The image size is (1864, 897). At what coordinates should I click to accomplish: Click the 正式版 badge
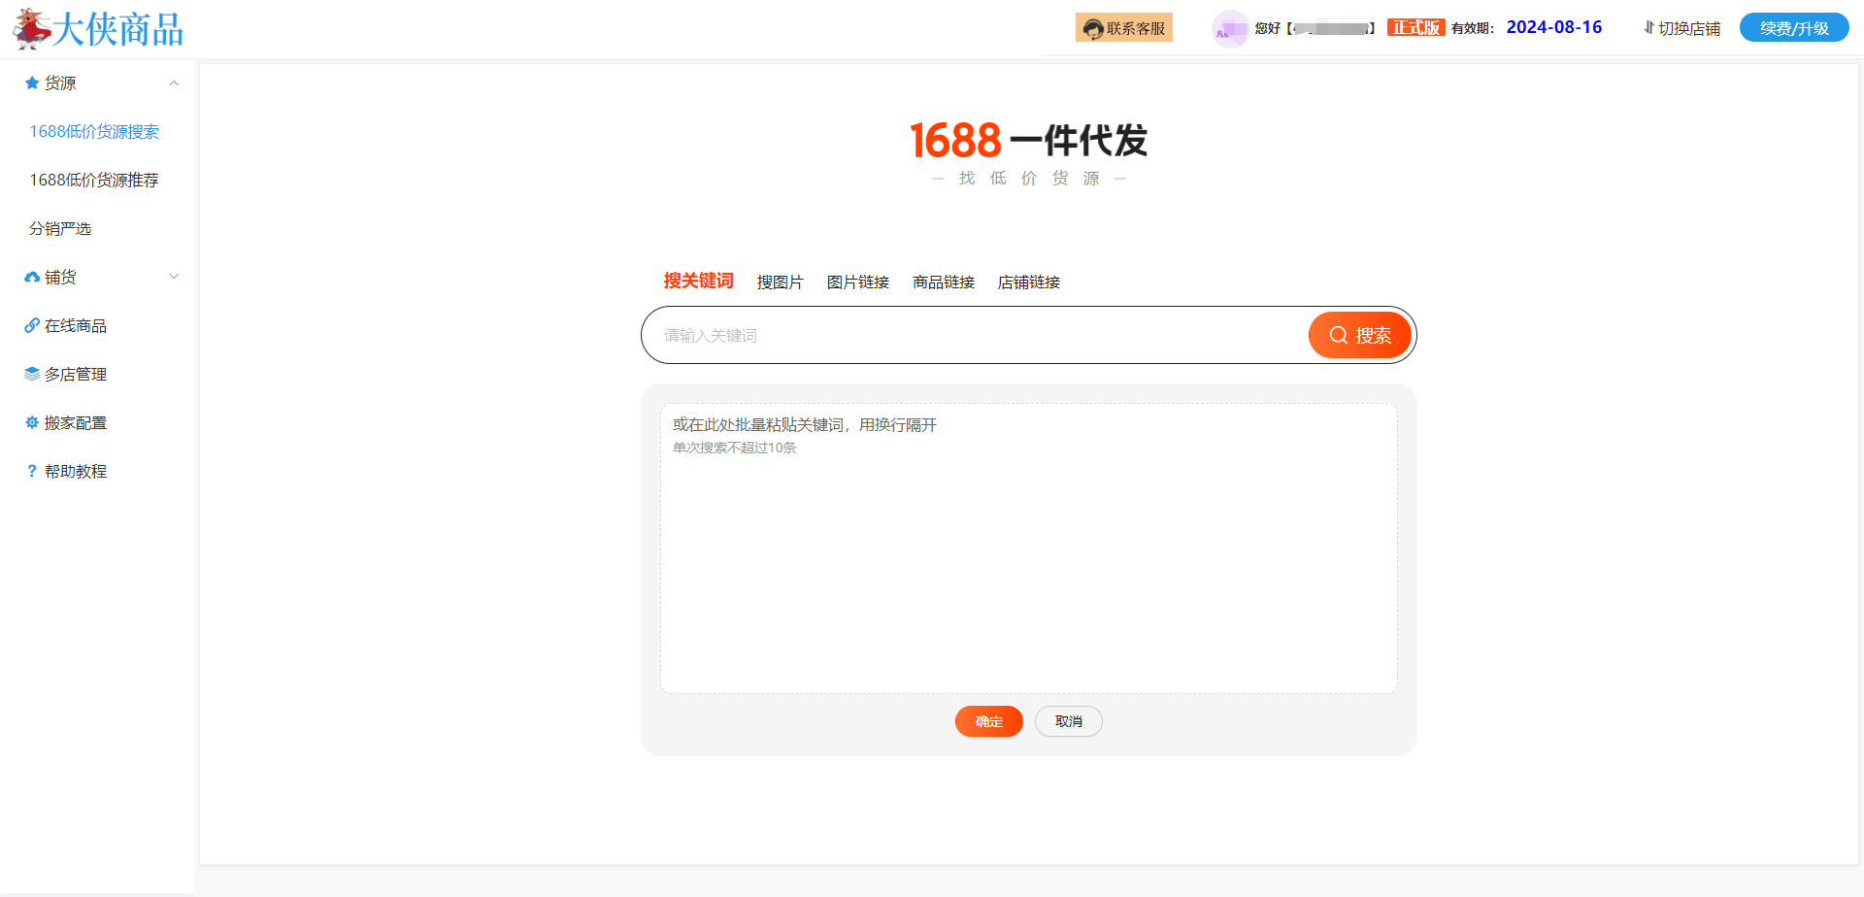click(x=1416, y=27)
